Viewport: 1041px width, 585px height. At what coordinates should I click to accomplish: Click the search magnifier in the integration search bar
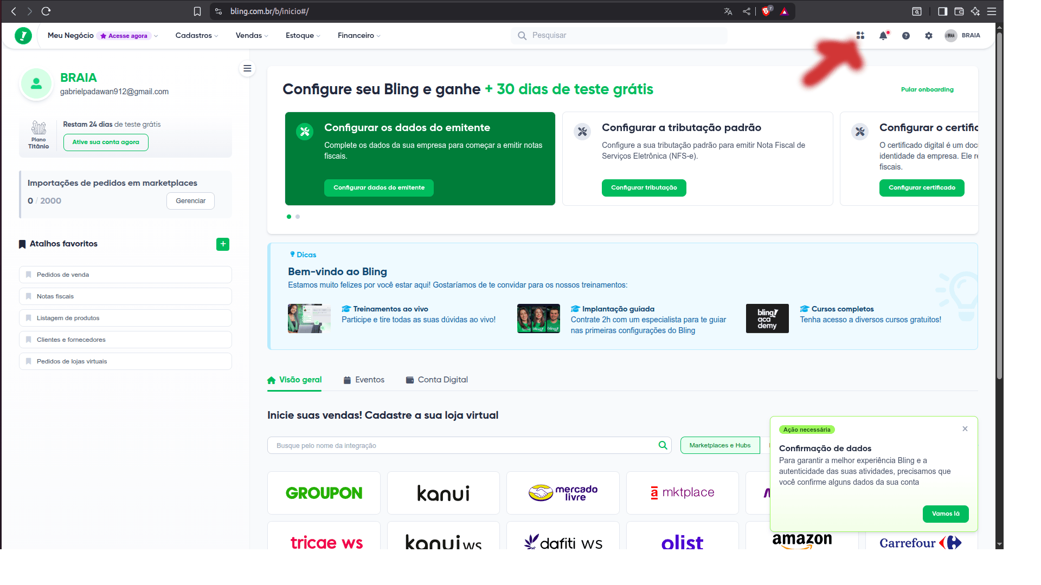click(662, 445)
